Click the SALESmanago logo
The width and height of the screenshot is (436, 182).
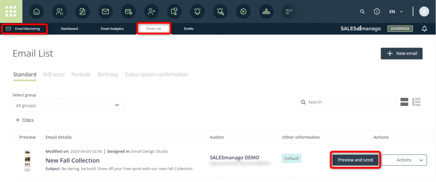click(361, 28)
